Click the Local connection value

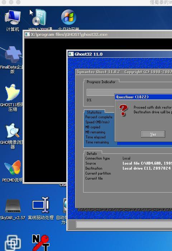(x=126, y=158)
